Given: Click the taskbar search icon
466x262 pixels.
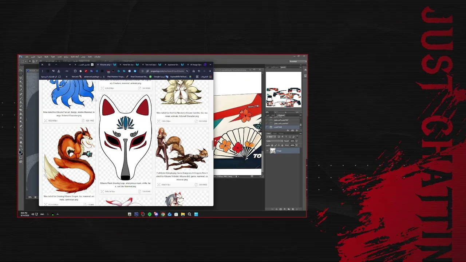Looking at the screenshot, I should coord(189,214).
